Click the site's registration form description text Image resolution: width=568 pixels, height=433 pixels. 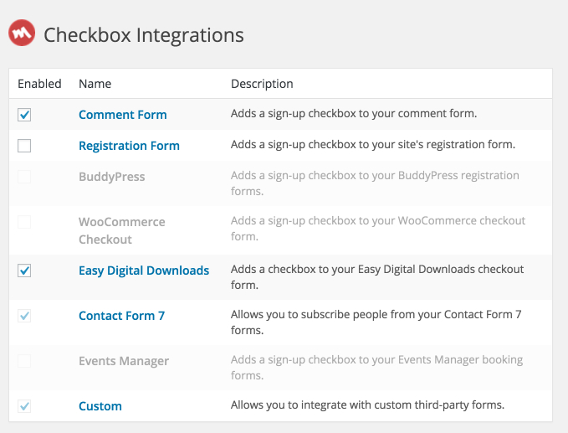click(373, 144)
